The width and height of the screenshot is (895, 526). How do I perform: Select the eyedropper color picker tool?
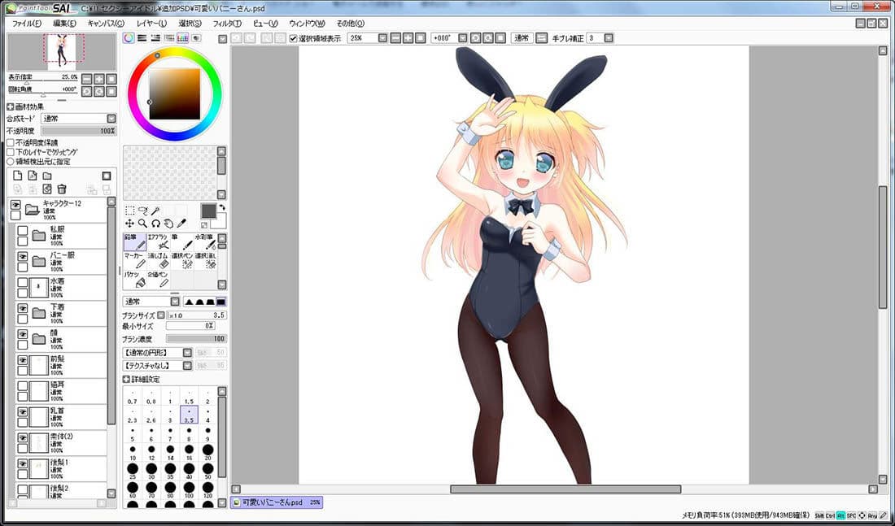[x=181, y=223]
